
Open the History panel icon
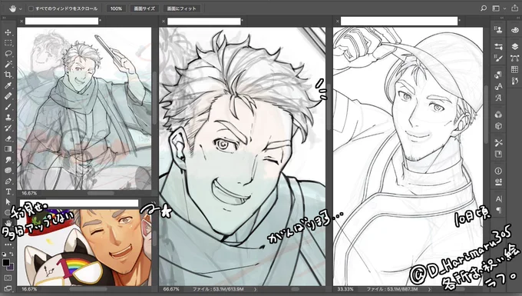514,81
